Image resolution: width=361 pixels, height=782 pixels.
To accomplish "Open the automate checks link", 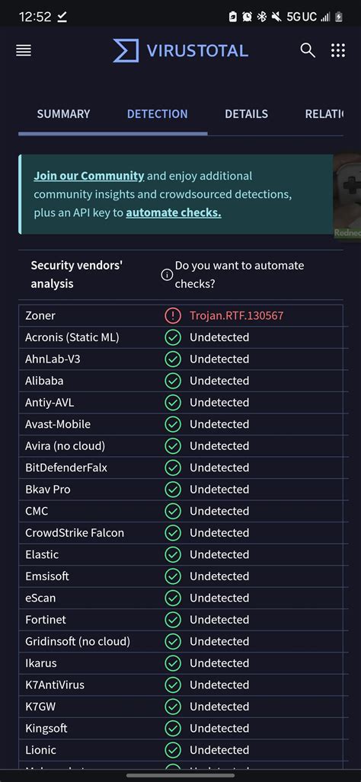I will [174, 213].
